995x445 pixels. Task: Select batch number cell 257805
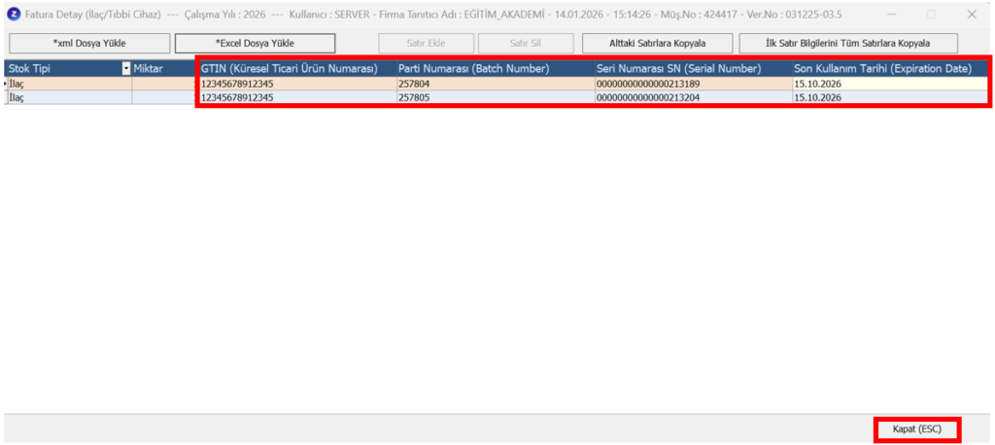(x=496, y=97)
